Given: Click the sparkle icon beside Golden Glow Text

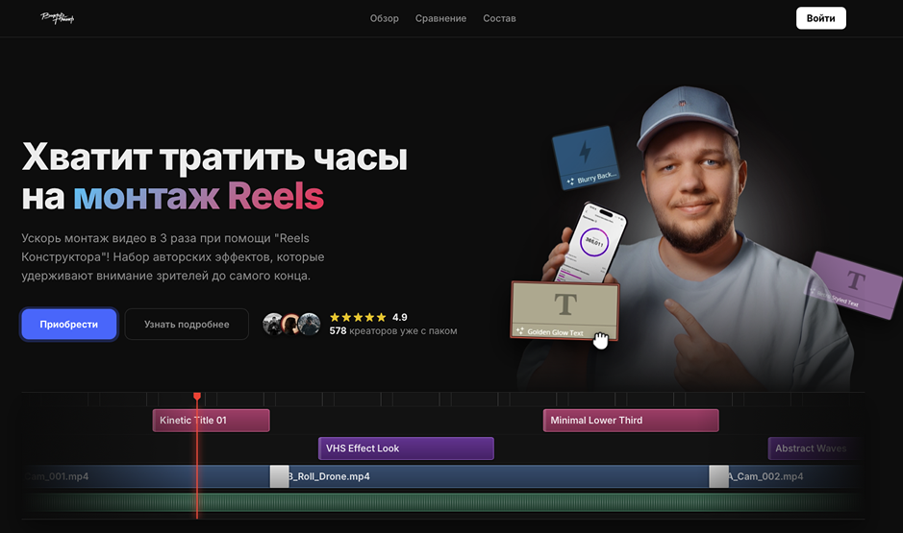Looking at the screenshot, I should [519, 331].
